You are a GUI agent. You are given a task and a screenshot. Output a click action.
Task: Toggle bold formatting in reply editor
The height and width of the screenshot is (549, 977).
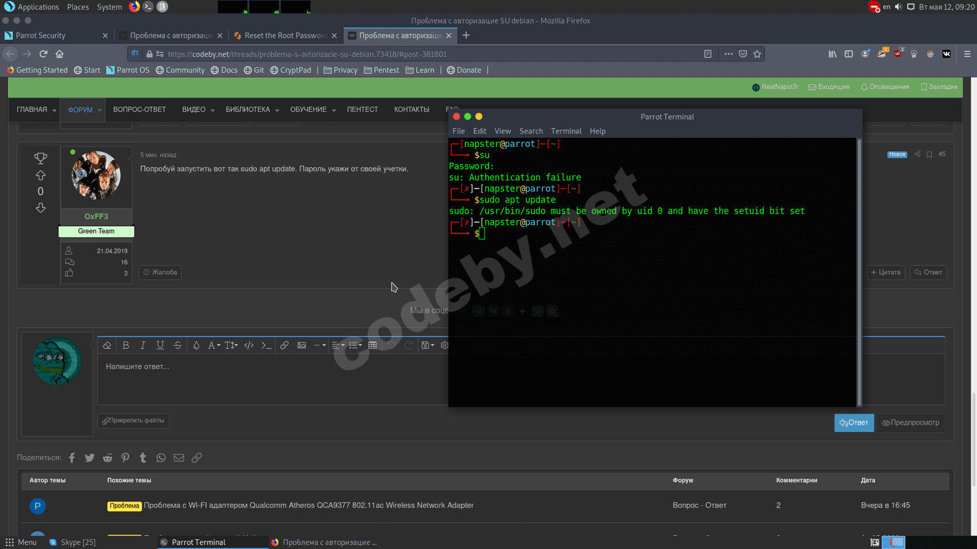(x=126, y=345)
